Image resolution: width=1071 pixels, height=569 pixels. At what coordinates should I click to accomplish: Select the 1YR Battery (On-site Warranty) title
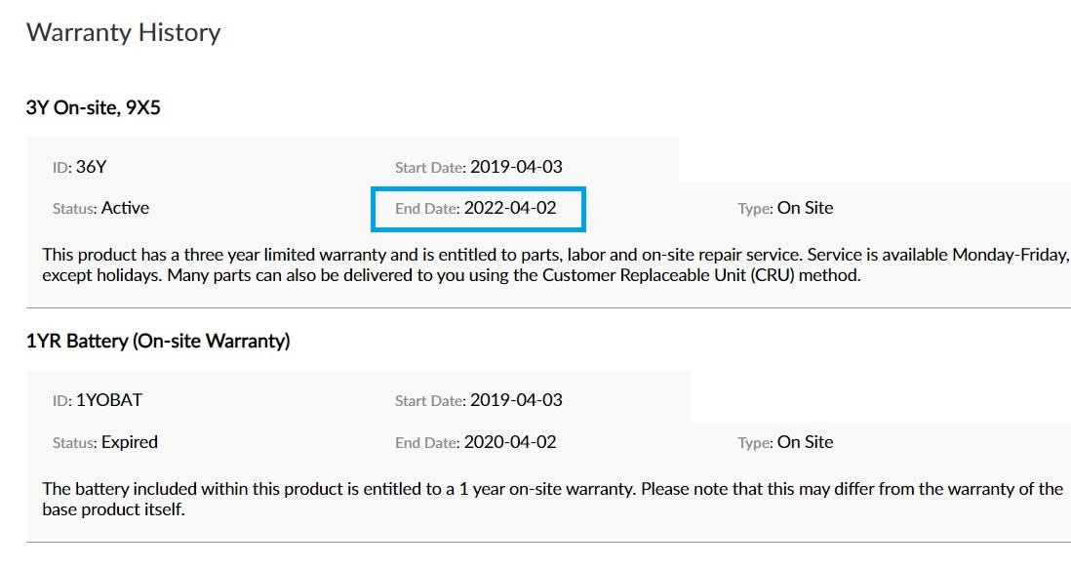[158, 341]
